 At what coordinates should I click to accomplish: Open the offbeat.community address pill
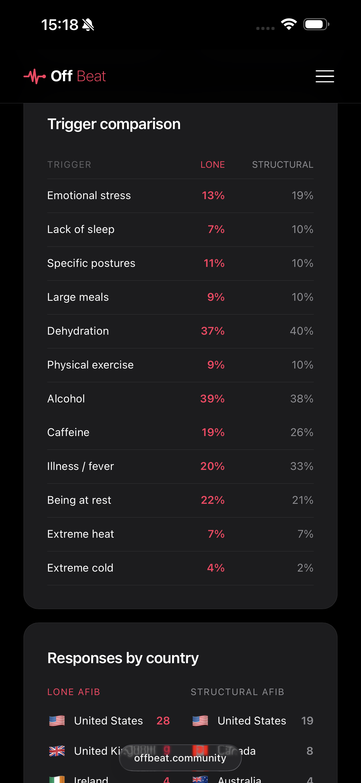tap(180, 758)
